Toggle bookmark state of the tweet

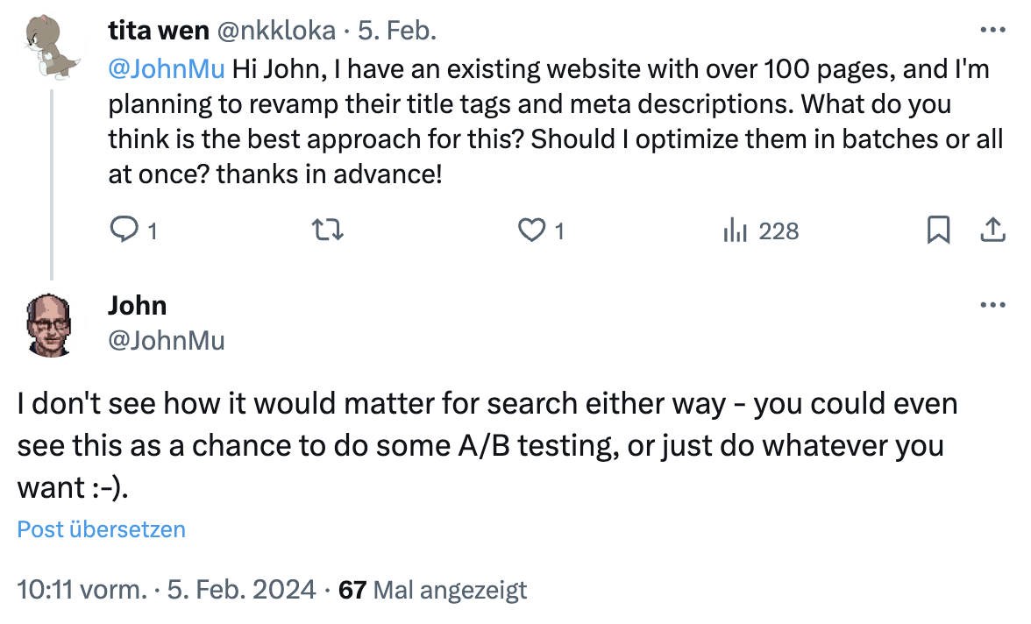click(x=939, y=230)
